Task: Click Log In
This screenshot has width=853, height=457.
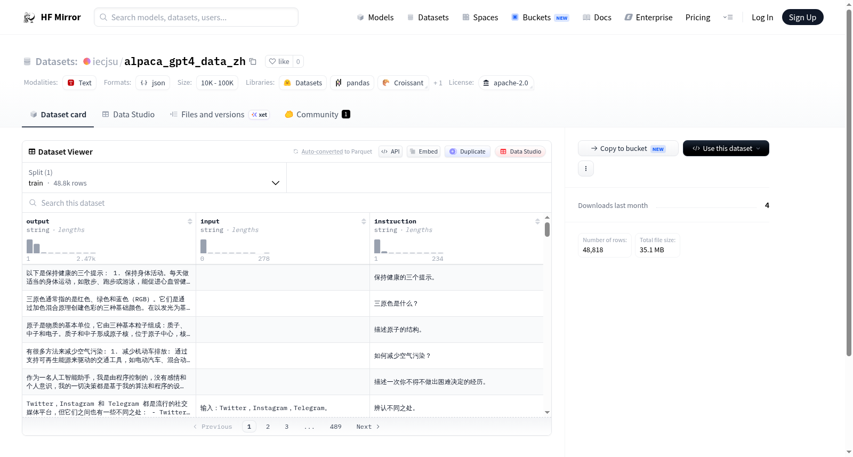Action: tap(762, 18)
